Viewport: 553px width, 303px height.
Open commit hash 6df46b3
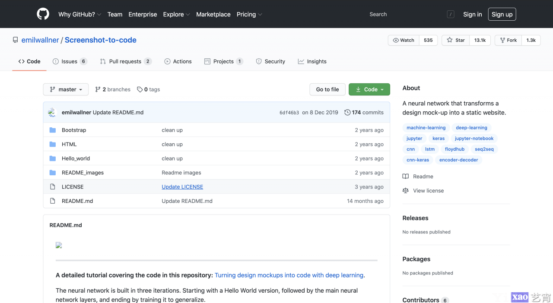tap(289, 113)
